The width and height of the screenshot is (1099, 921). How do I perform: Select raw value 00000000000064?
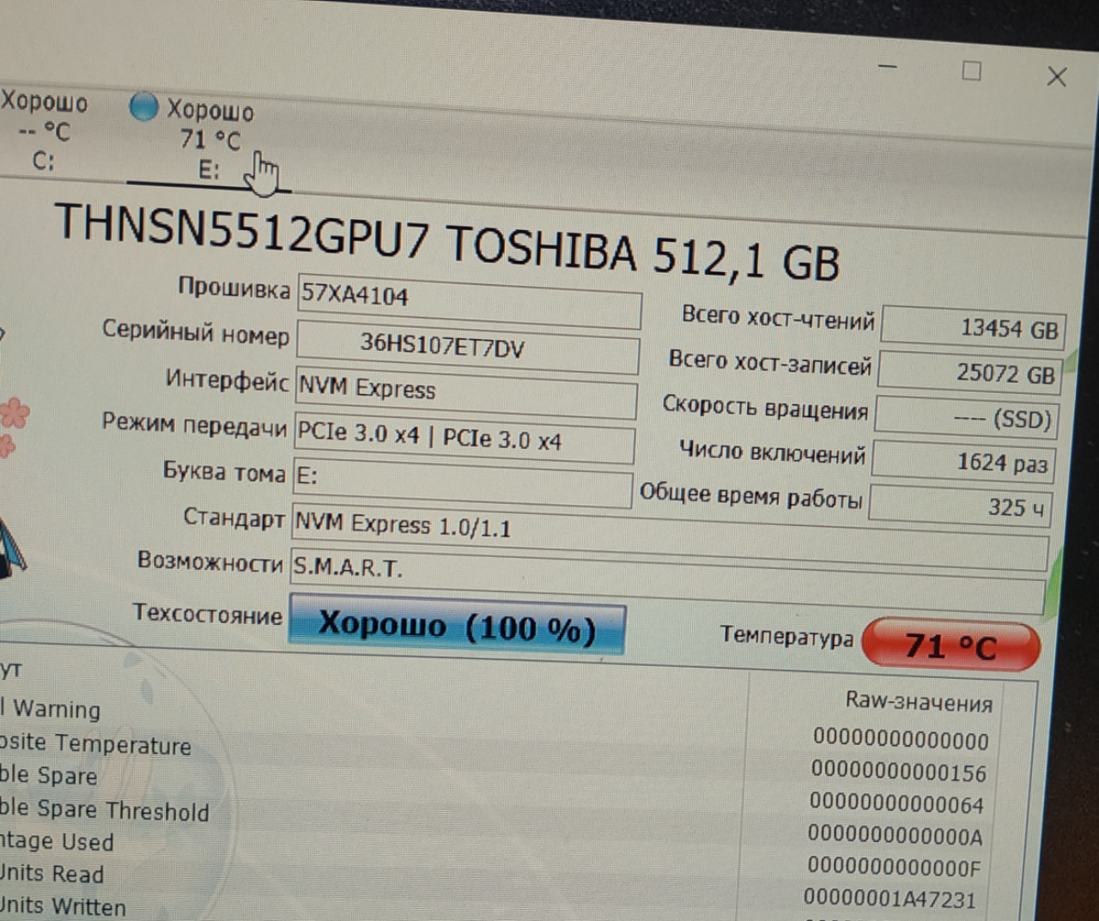[x=896, y=803]
